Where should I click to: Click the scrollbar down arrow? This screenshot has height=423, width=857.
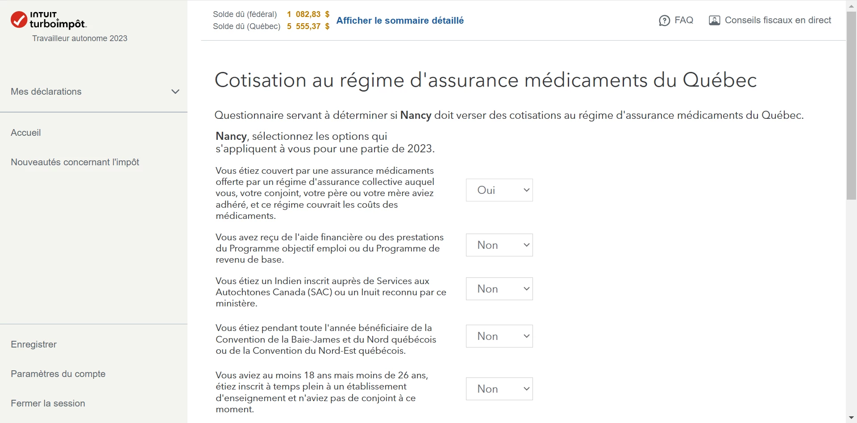[x=851, y=418]
